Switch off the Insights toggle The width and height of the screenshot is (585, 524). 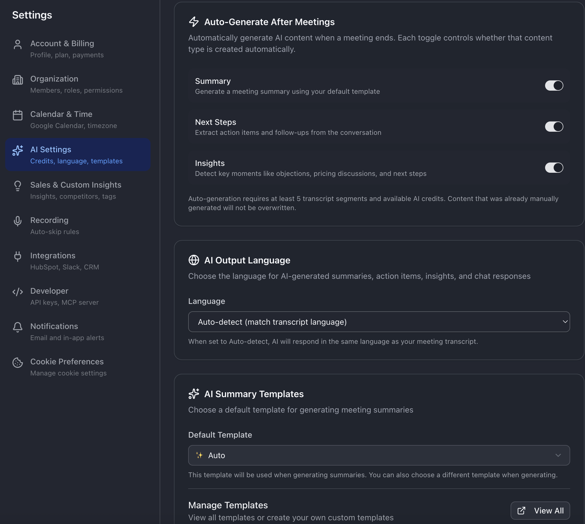click(x=554, y=168)
